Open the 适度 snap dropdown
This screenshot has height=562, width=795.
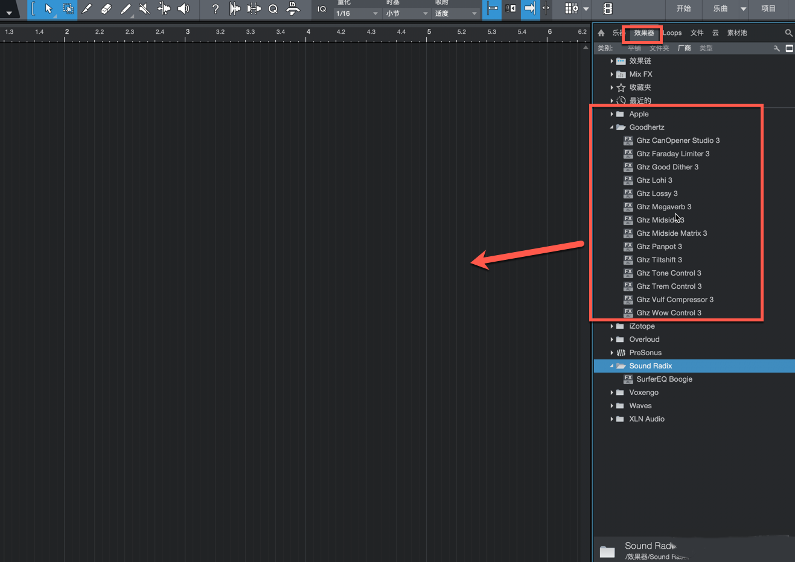click(456, 13)
